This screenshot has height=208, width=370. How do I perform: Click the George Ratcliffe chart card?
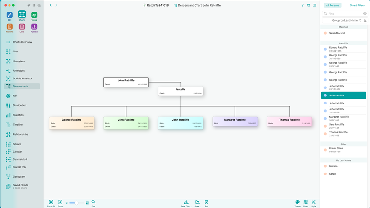(71, 123)
